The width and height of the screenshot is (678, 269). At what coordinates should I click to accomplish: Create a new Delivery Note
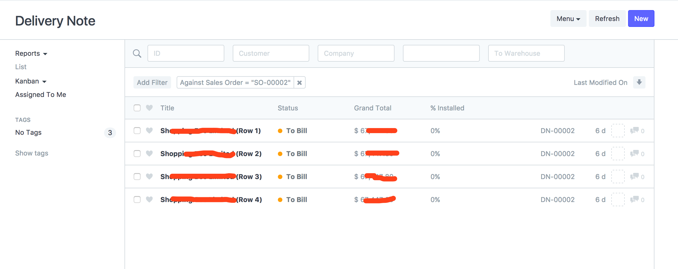[x=641, y=18]
